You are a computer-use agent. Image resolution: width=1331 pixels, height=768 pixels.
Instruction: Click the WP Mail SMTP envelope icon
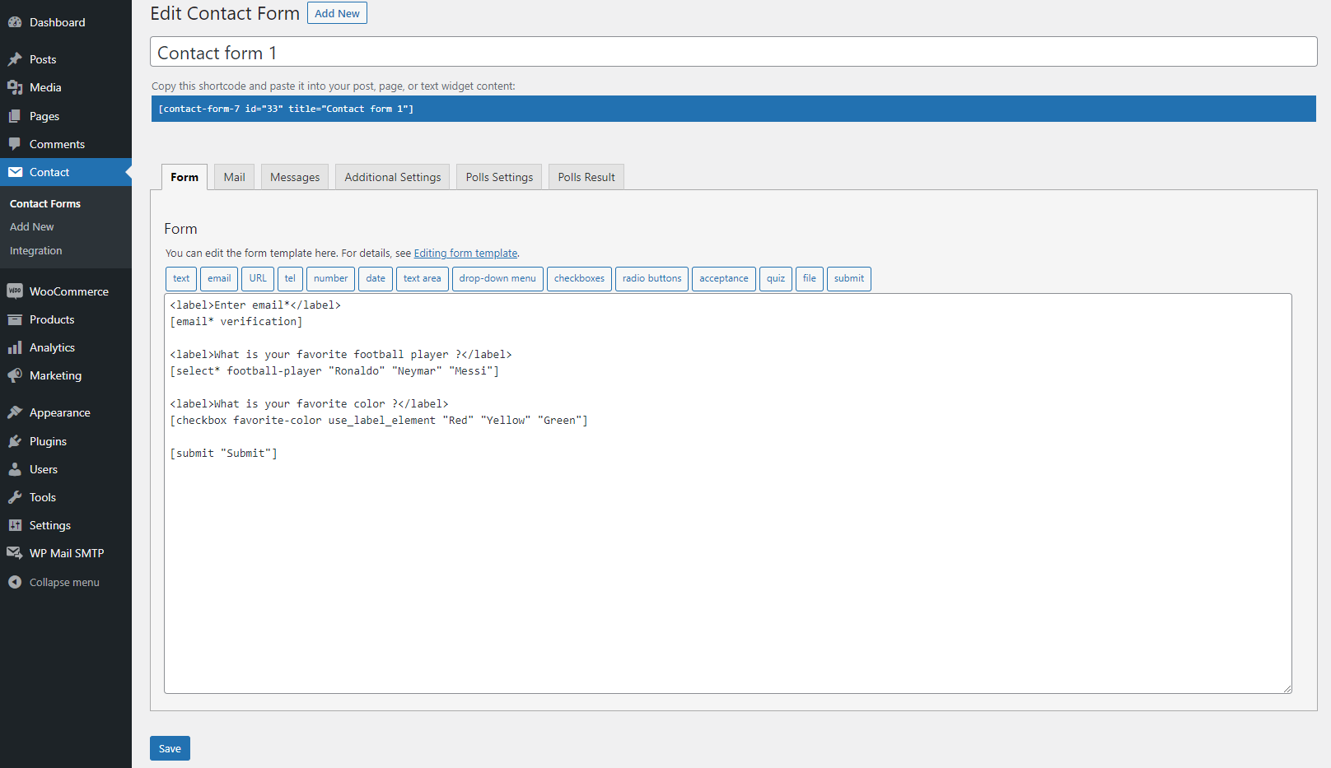click(x=15, y=553)
